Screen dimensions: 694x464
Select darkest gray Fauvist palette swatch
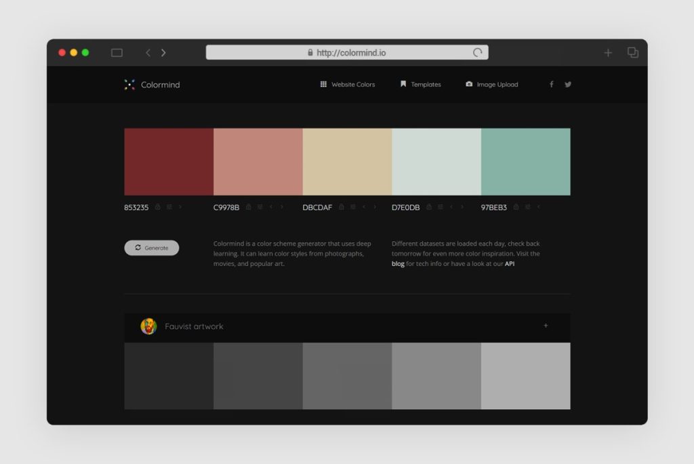(x=169, y=376)
